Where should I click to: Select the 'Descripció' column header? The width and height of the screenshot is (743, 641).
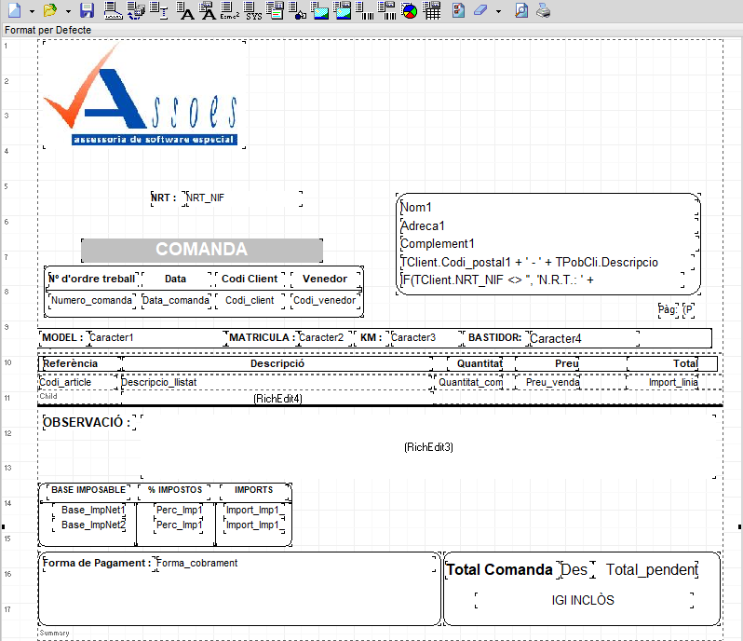tap(277, 363)
